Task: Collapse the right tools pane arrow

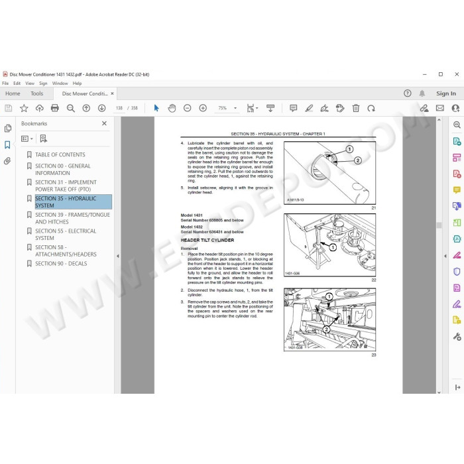Action: (445, 257)
